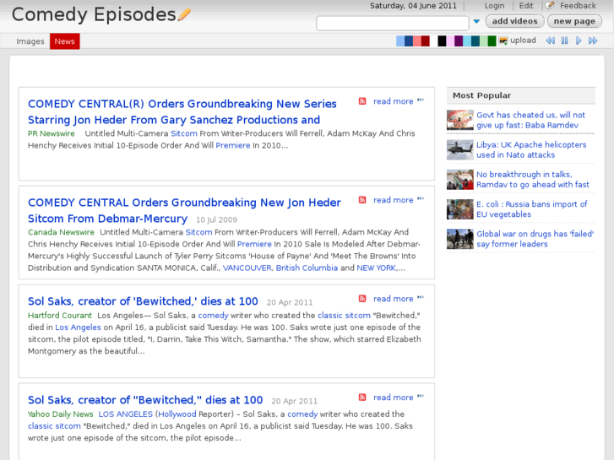
Task: Click the add videos button
Action: [x=514, y=21]
